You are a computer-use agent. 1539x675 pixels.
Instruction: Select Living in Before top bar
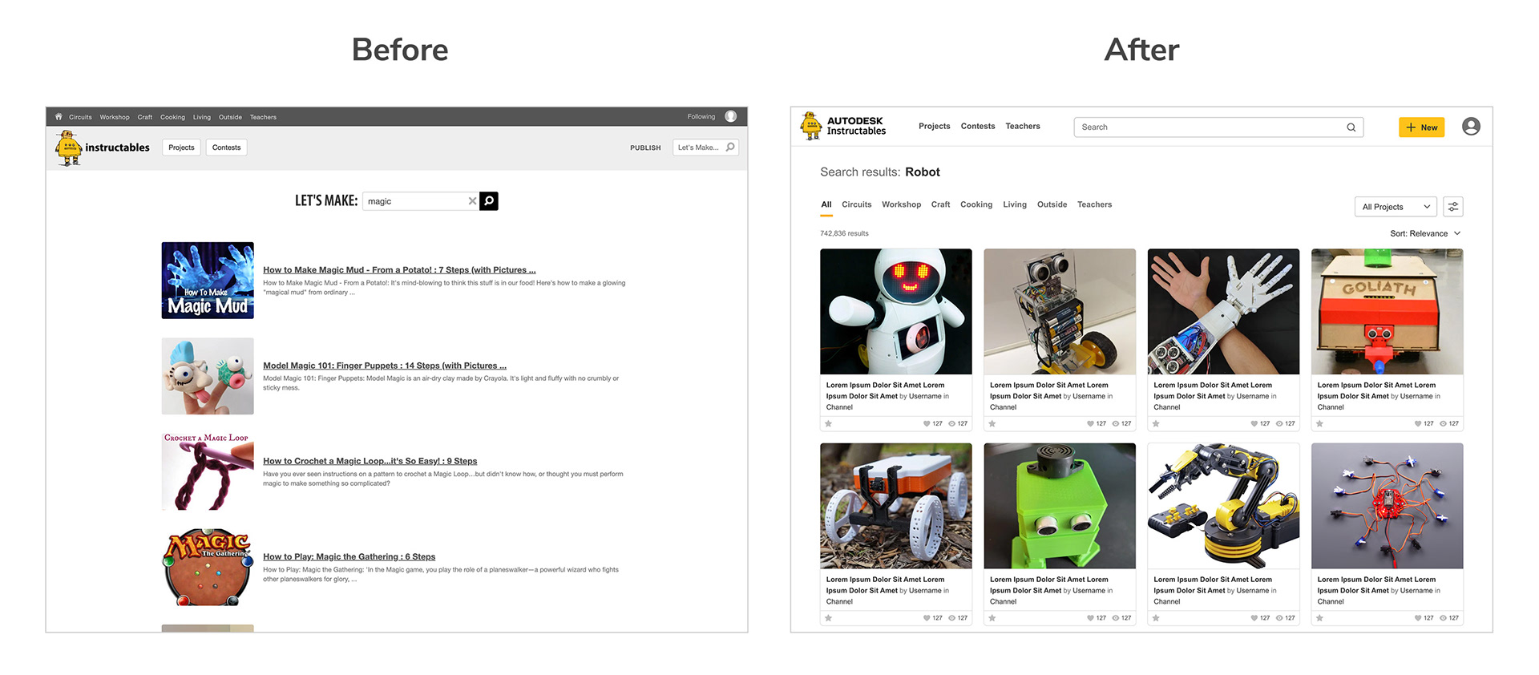[202, 117]
